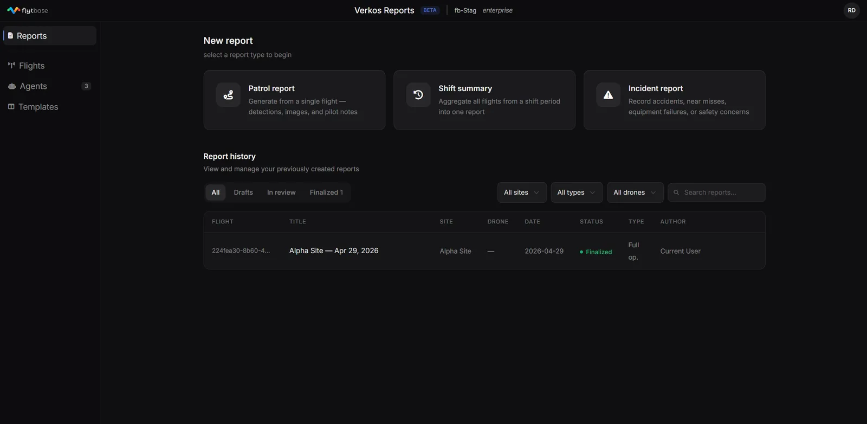
Task: Open the Reports sidebar section
Action: click(49, 36)
